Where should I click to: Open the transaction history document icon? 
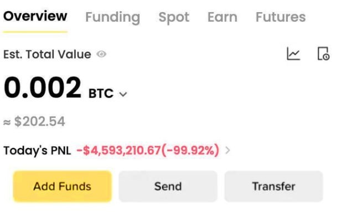(324, 54)
